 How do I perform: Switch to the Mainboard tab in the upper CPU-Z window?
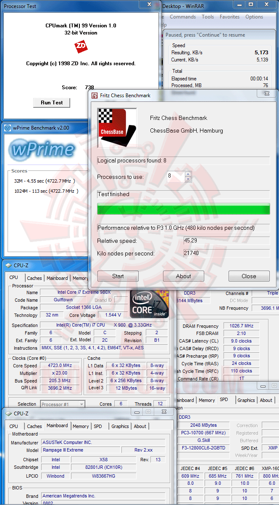[x=57, y=278]
